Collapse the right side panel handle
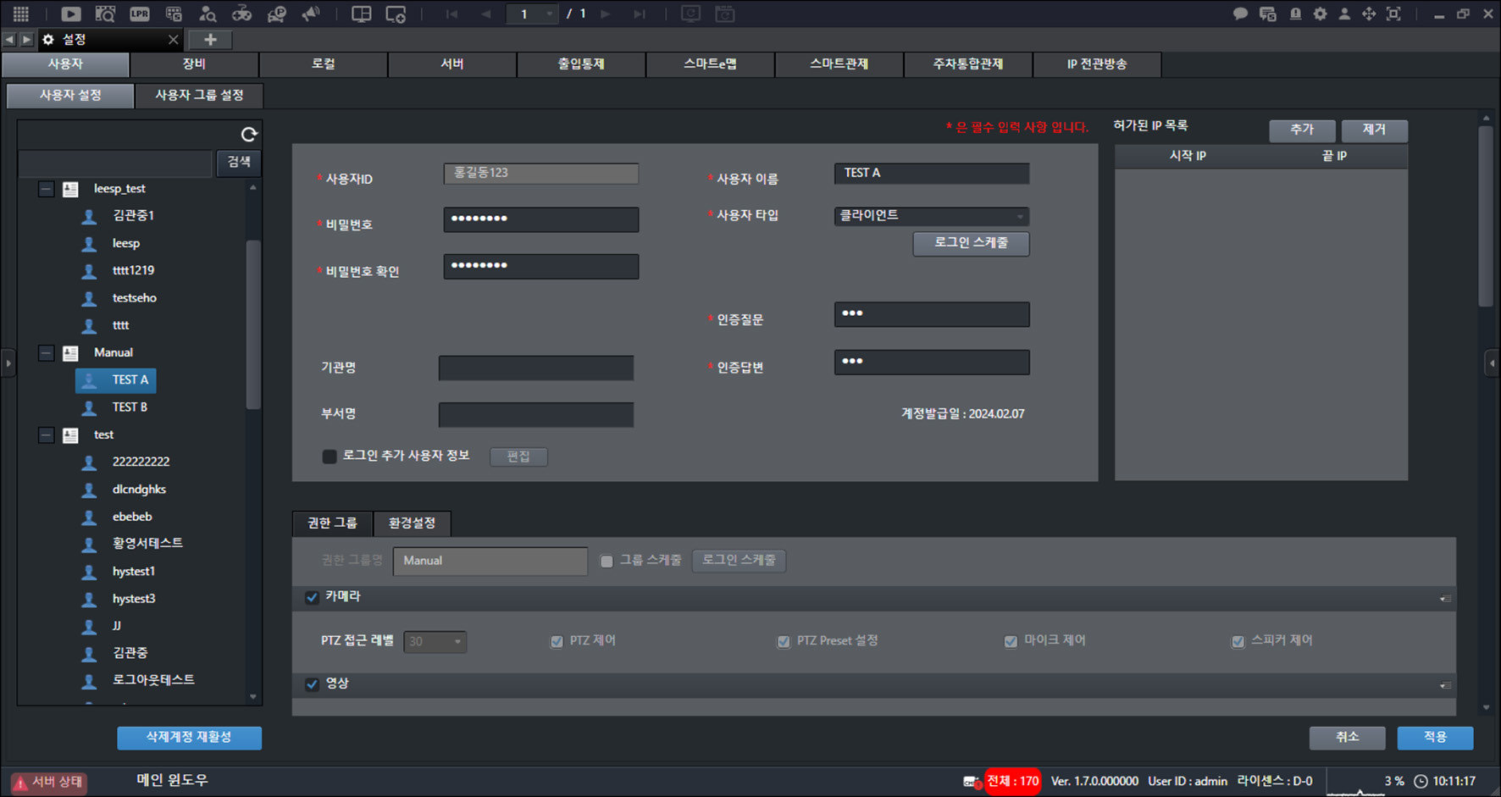This screenshot has height=797, width=1501. pyautogui.click(x=1492, y=363)
